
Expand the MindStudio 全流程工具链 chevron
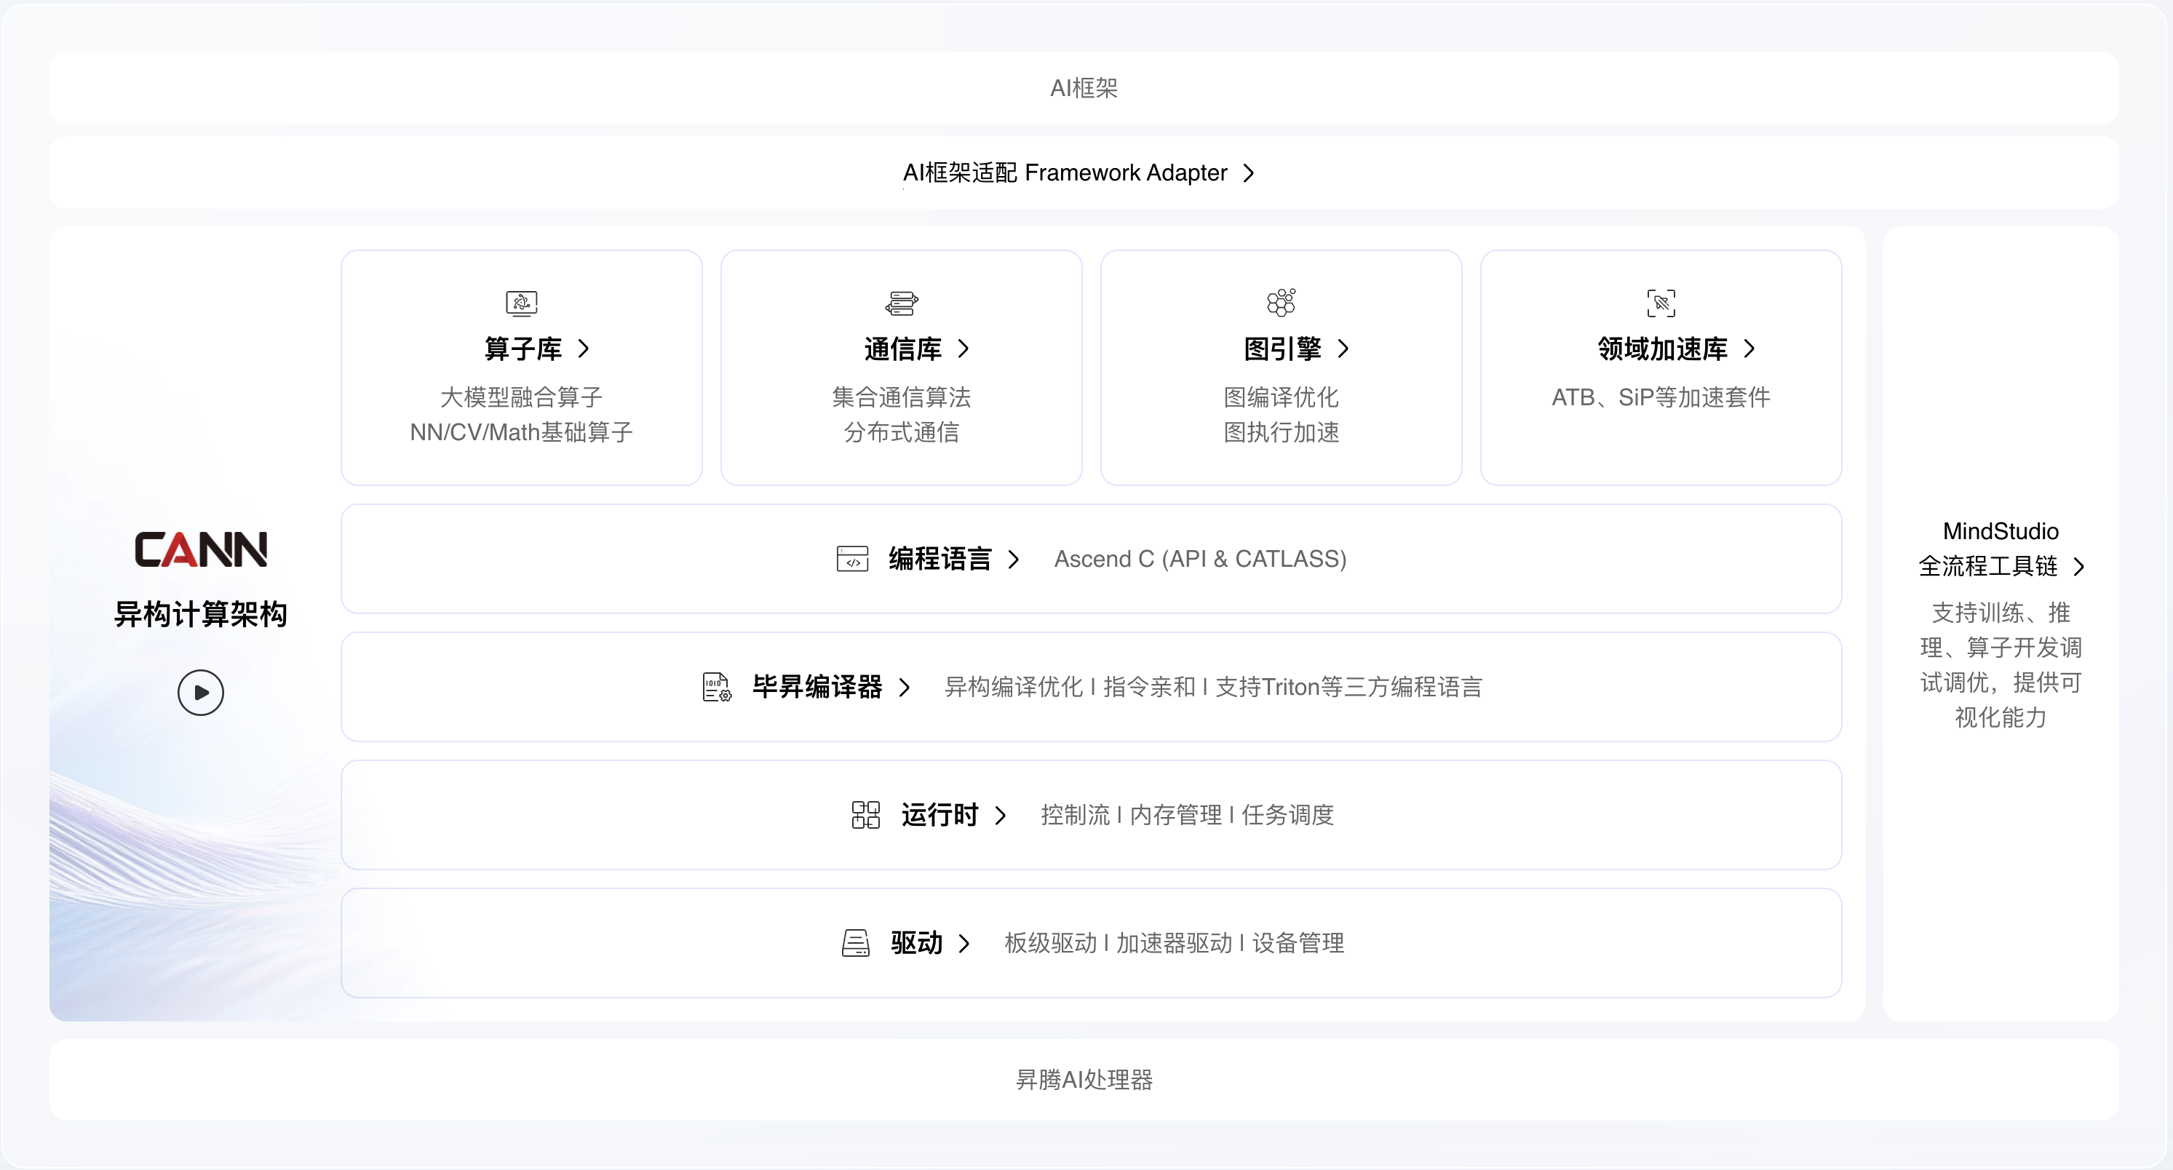tap(2078, 566)
